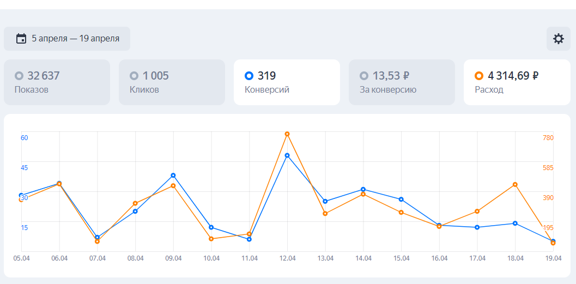Select blue peak data point on 12.04

coord(287,155)
